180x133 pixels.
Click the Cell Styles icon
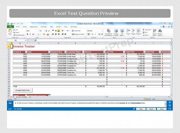tap(122, 31)
